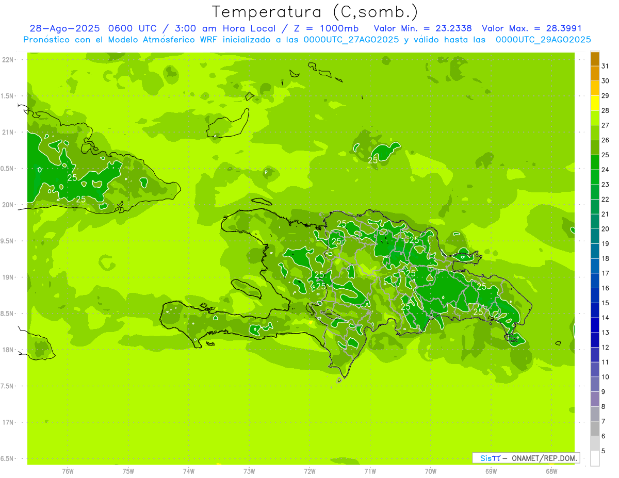This screenshot has width=619, height=478.
Task: Pick the white swatch below 5
Action: point(595,458)
